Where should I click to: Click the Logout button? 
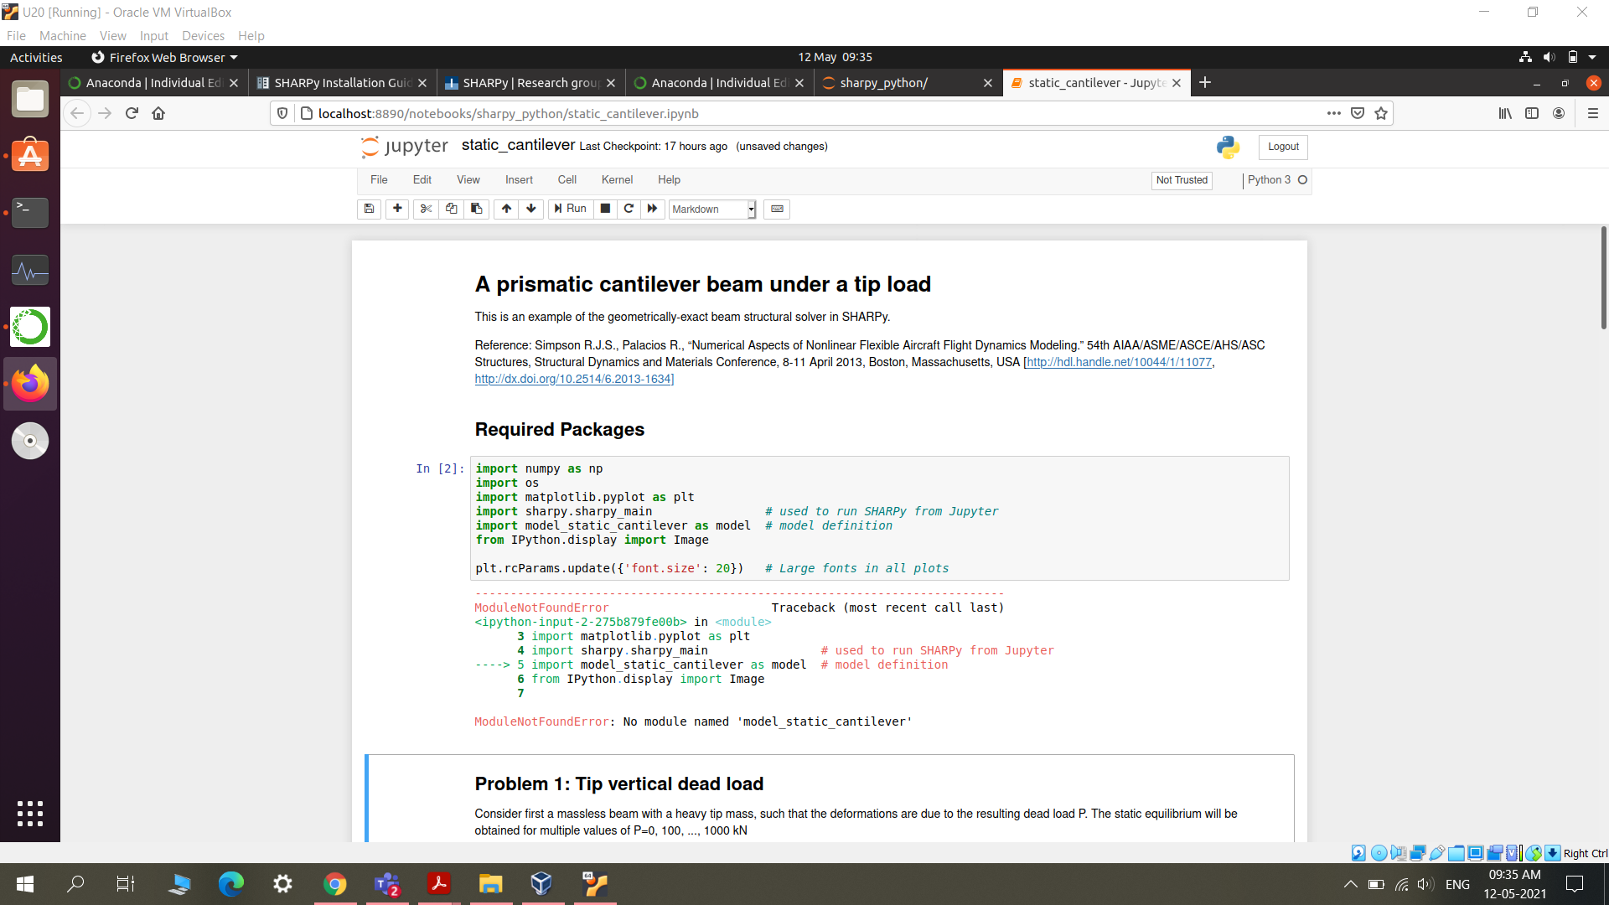point(1283,147)
